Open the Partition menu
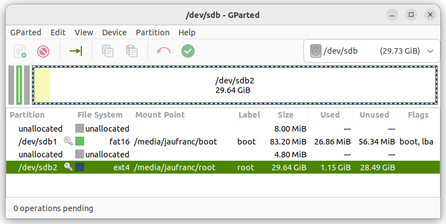Screen dimensions: 446x224 [153, 32]
